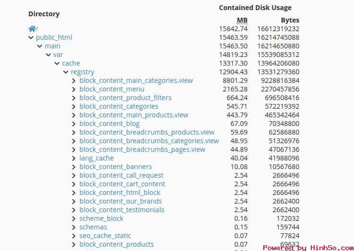Open the block_content_banners link

(116, 167)
